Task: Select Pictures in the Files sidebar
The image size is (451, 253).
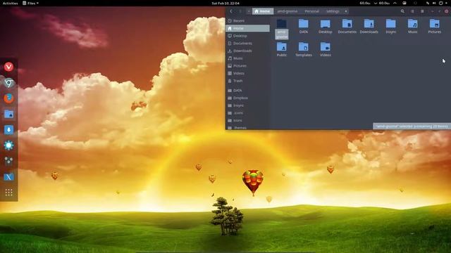Action: tap(247, 65)
